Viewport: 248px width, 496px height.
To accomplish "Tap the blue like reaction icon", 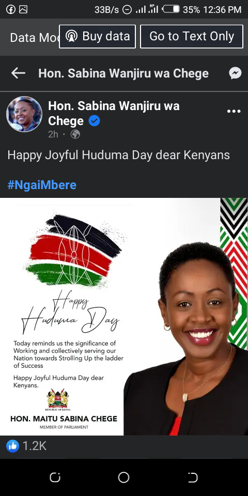I will click(12, 446).
